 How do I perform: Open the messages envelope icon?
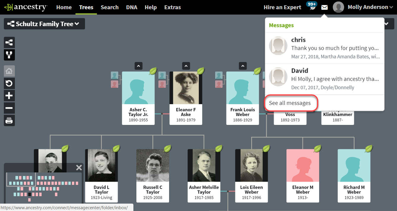324,7
